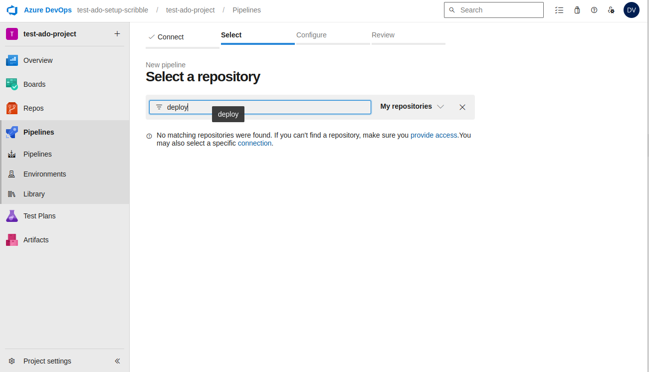Click the connection link

[254, 143]
